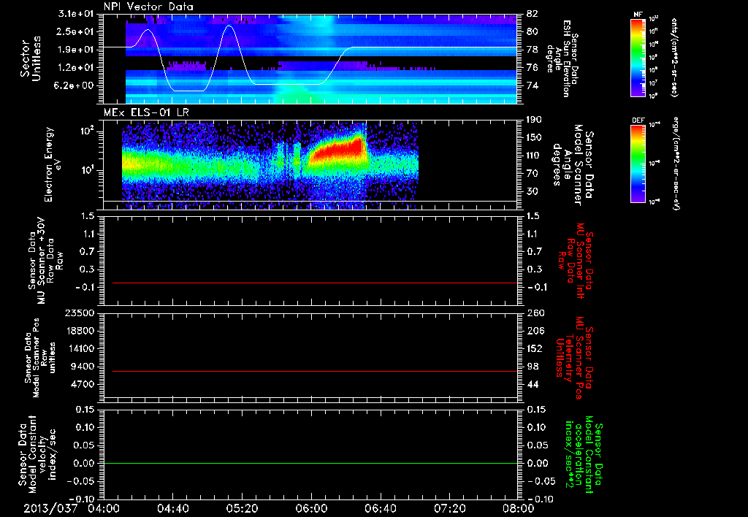Click the "190" scanner angle tick label
The image size is (748, 517).
pyautogui.click(x=535, y=120)
